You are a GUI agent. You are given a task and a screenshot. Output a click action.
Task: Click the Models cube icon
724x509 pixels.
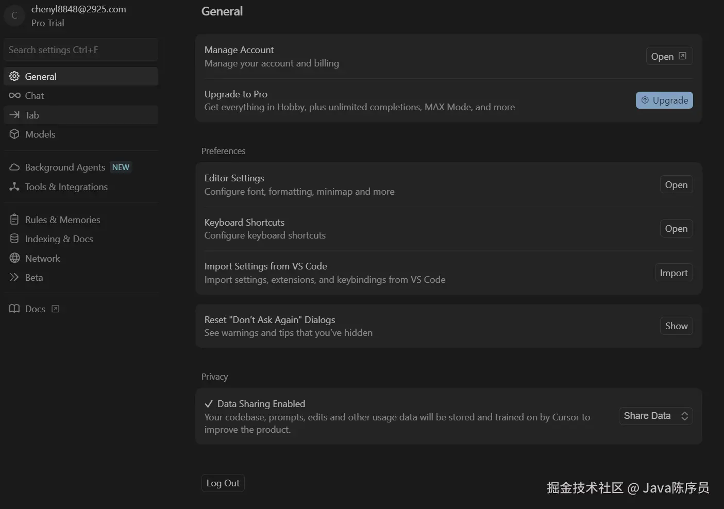click(14, 134)
